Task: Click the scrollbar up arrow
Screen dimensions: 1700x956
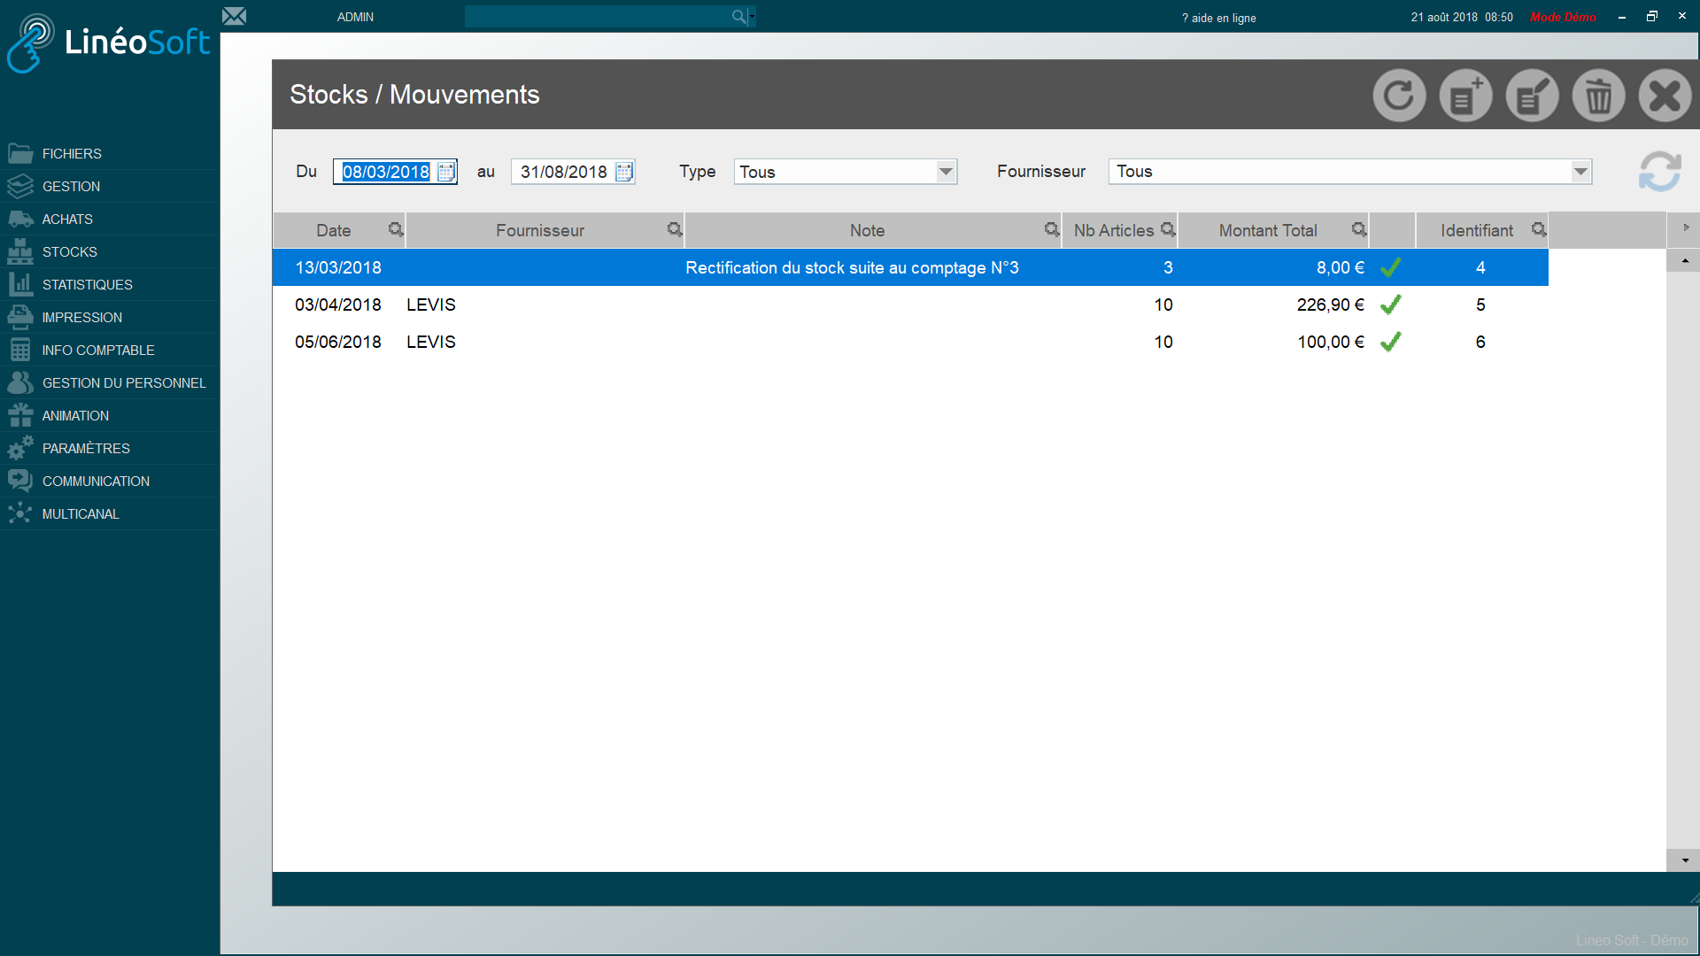Action: 1684,260
